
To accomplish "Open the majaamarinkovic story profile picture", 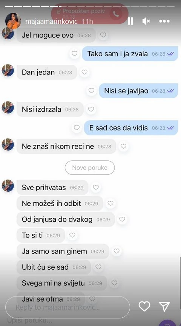I will (x=13, y=21).
